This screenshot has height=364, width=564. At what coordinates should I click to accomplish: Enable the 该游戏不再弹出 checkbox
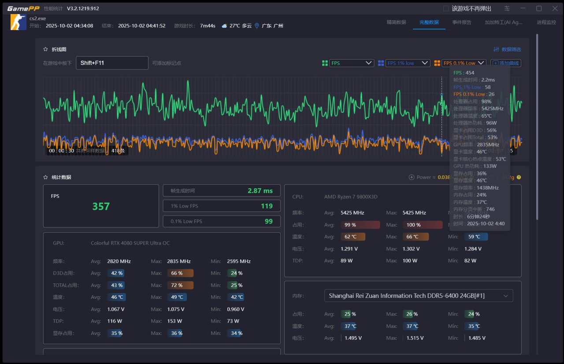(x=446, y=8)
